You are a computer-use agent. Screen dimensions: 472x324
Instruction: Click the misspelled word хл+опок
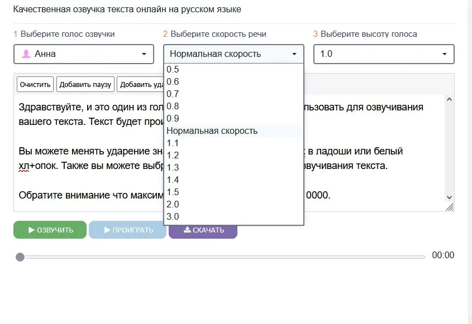(37, 166)
